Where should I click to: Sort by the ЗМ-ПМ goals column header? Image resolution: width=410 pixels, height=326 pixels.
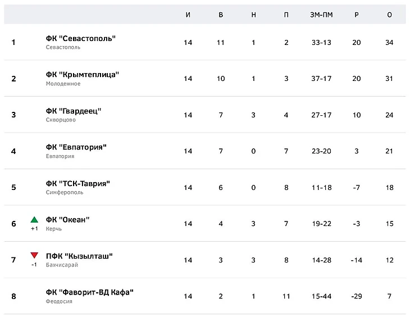(x=321, y=15)
